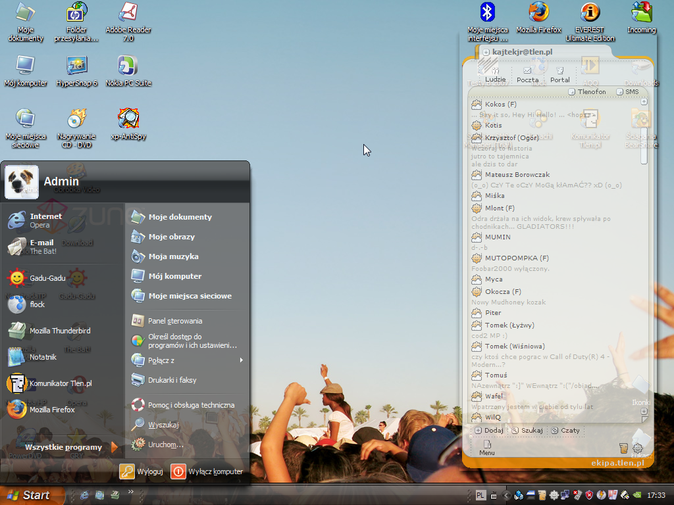The image size is (674, 505).
Task: Open Mój komputer desktop icon
Action: (26, 71)
